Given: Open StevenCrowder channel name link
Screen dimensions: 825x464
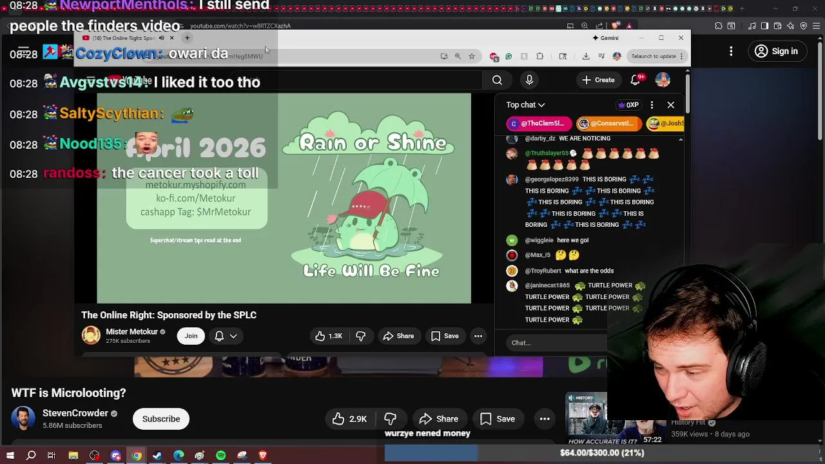Looking at the screenshot, I should tap(75, 413).
